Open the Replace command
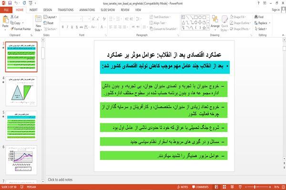 tap(262, 23)
